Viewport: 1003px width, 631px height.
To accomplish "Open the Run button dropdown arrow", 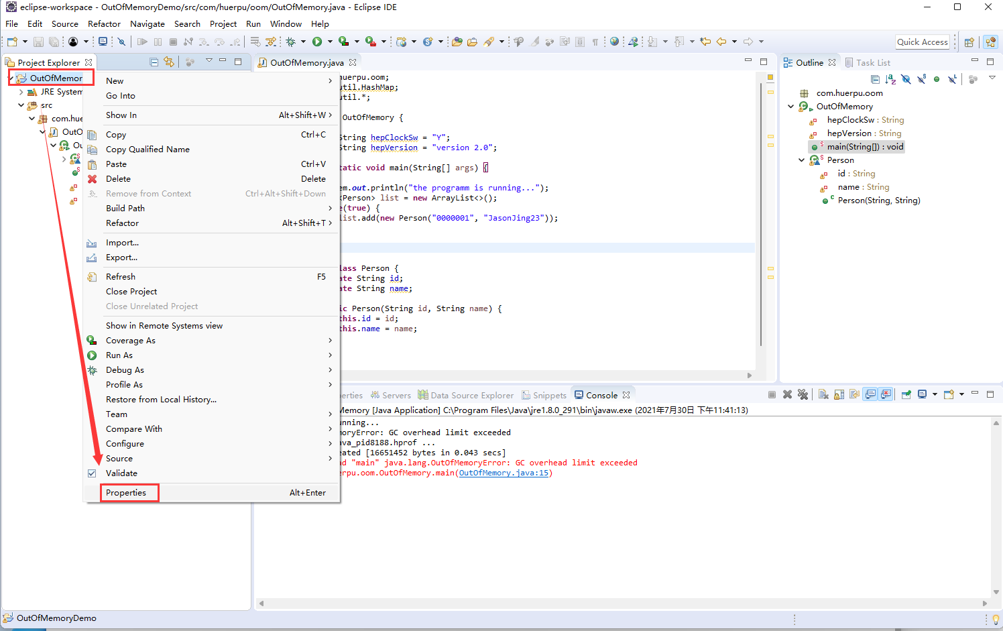I will pos(329,42).
